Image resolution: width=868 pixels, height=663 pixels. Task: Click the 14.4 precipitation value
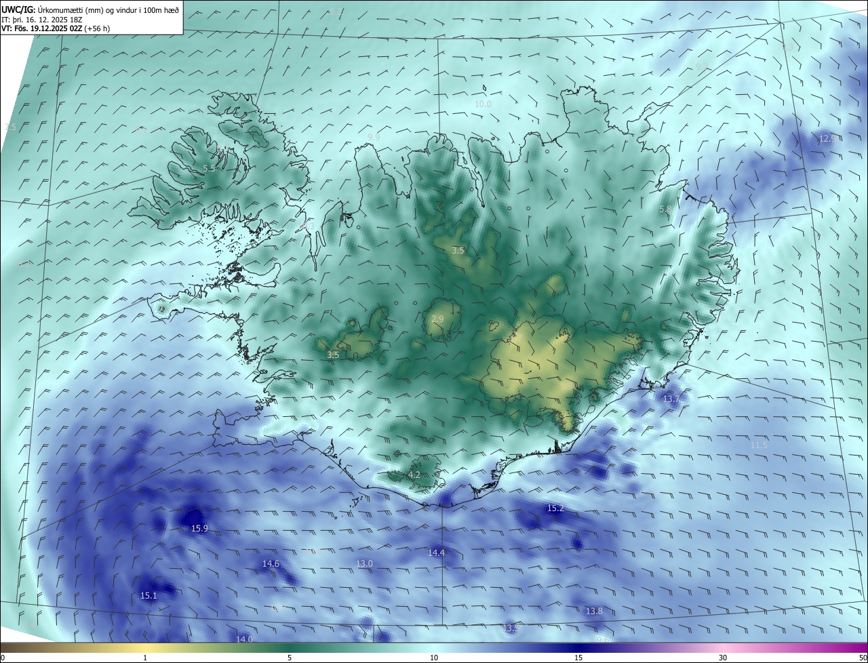pos(436,552)
